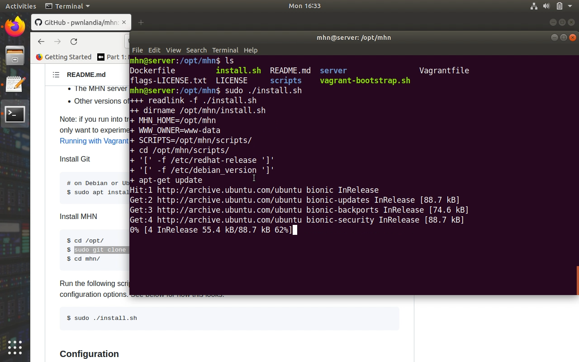Screen dimensions: 579x362
Task: Open README outline list icon
Action: [56, 75]
